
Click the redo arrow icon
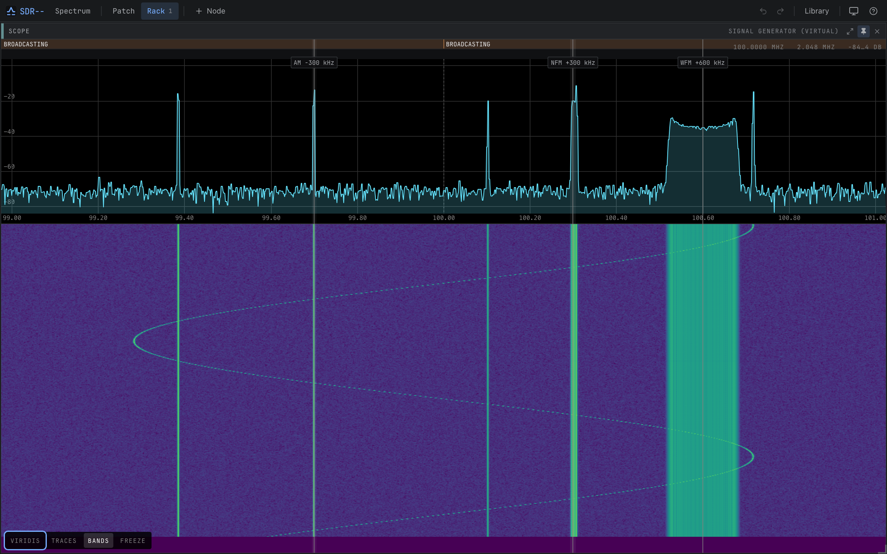(780, 11)
